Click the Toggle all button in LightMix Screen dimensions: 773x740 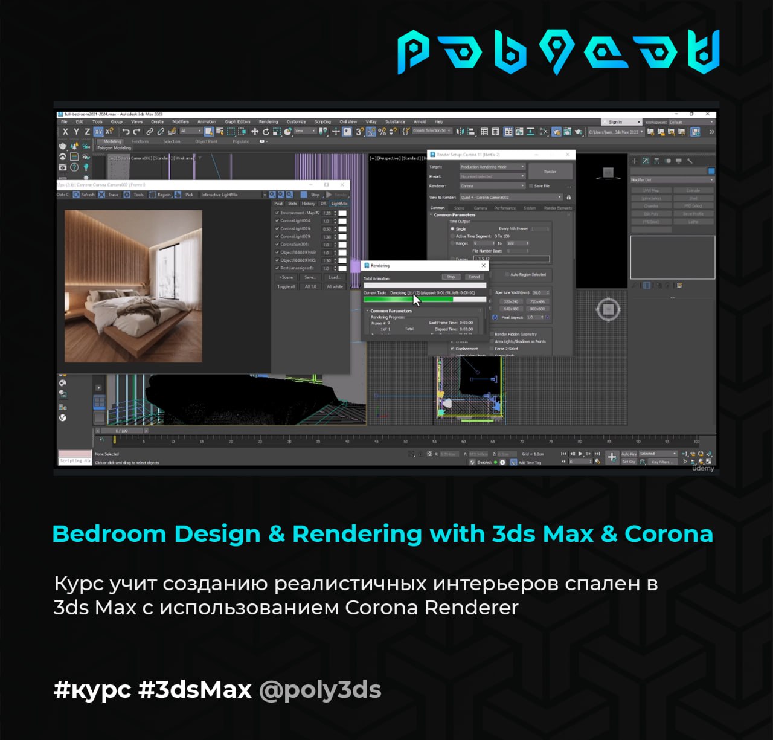click(x=286, y=286)
